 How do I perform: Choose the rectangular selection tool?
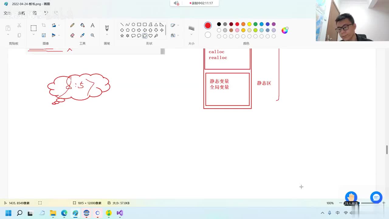point(33,28)
